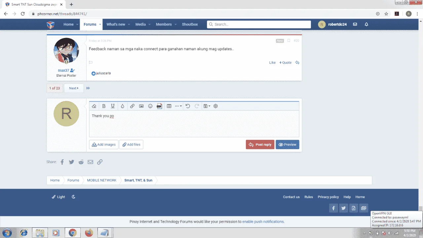The width and height of the screenshot is (423, 238).
Task: Share thread via Facebook icon
Action: (62, 162)
